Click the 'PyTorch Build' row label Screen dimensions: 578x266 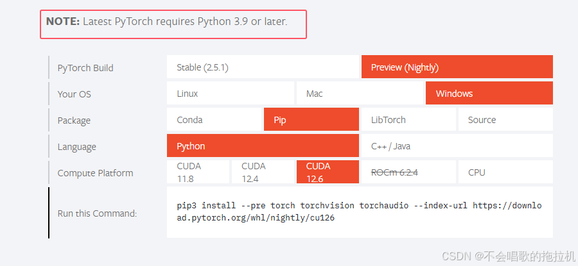click(x=85, y=68)
